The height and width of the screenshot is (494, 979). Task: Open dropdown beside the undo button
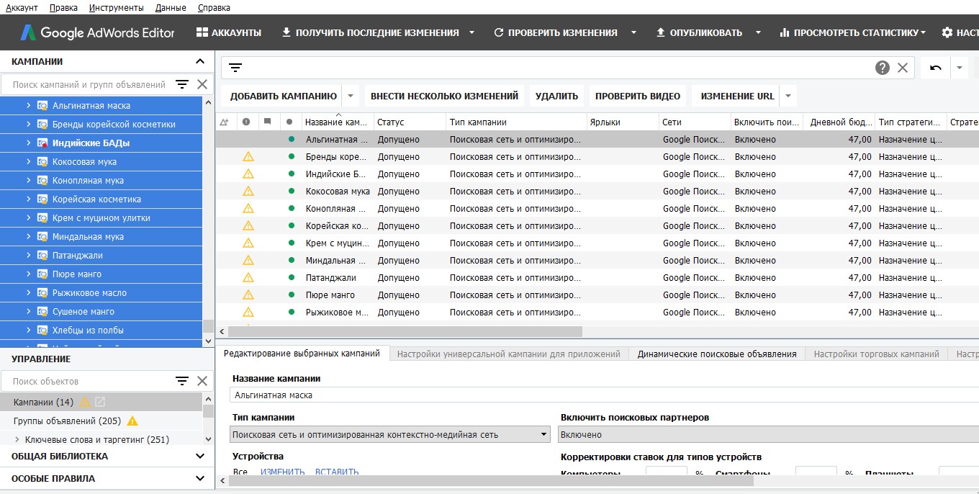960,68
